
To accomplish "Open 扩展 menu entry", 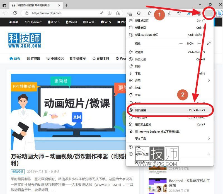I will pyautogui.click(x=170, y=95).
